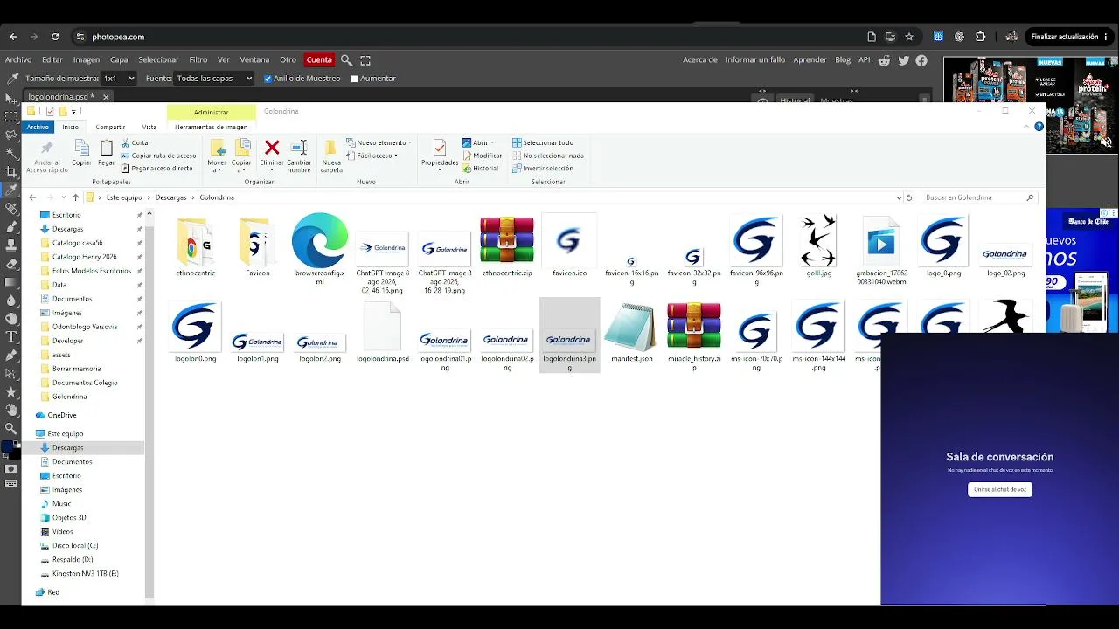Open Photopea Twitter page icon
This screenshot has height=629, width=1119.
(x=903, y=60)
